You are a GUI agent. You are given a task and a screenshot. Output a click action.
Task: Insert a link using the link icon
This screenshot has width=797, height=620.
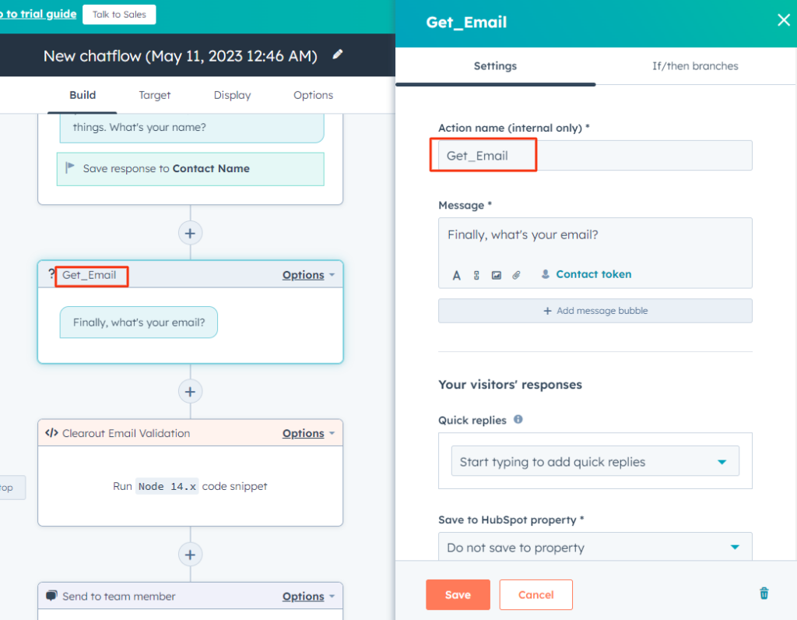476,274
